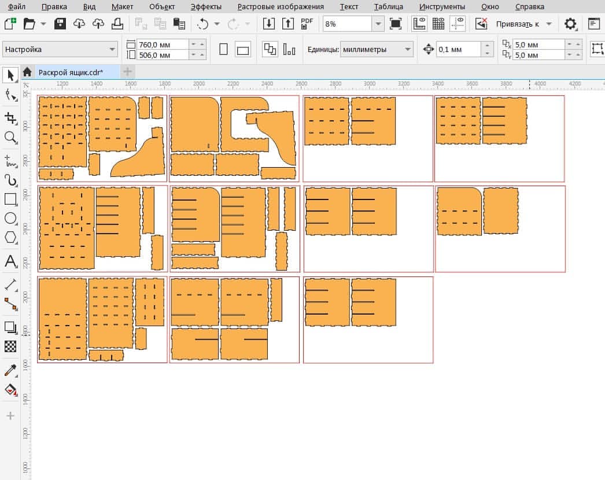The height and width of the screenshot is (480, 605).
Task: Select the Shape tool
Action: (9, 95)
